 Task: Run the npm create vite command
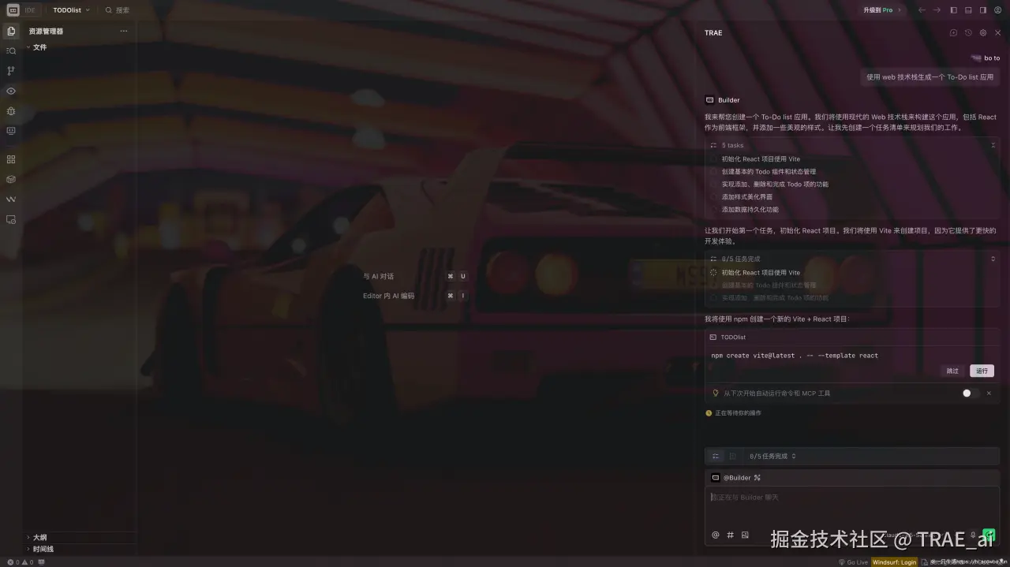click(982, 371)
